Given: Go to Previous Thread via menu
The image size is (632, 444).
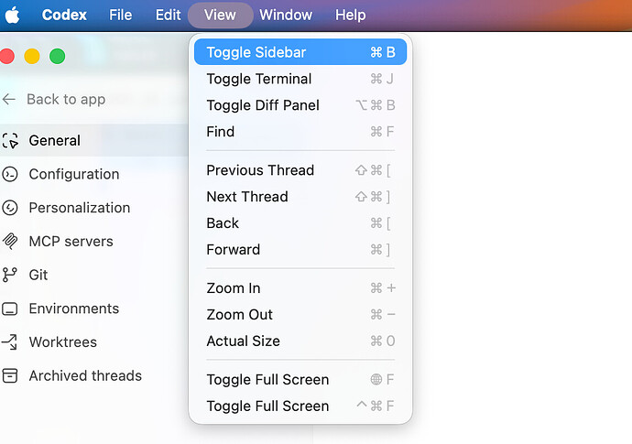Looking at the screenshot, I should [300, 170].
